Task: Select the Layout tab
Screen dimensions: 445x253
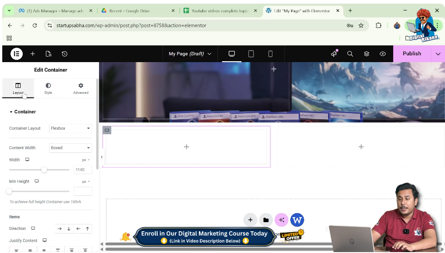Action: [18, 88]
